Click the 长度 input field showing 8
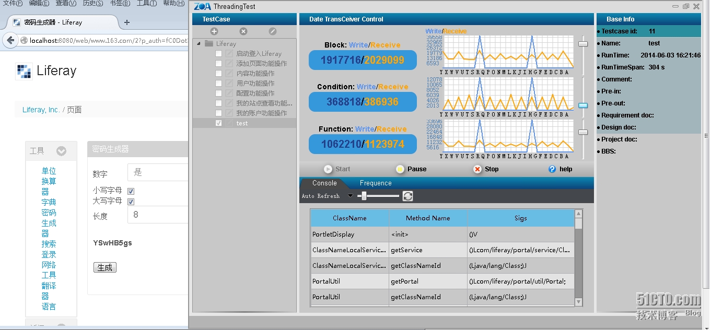The image size is (711, 330). click(158, 215)
